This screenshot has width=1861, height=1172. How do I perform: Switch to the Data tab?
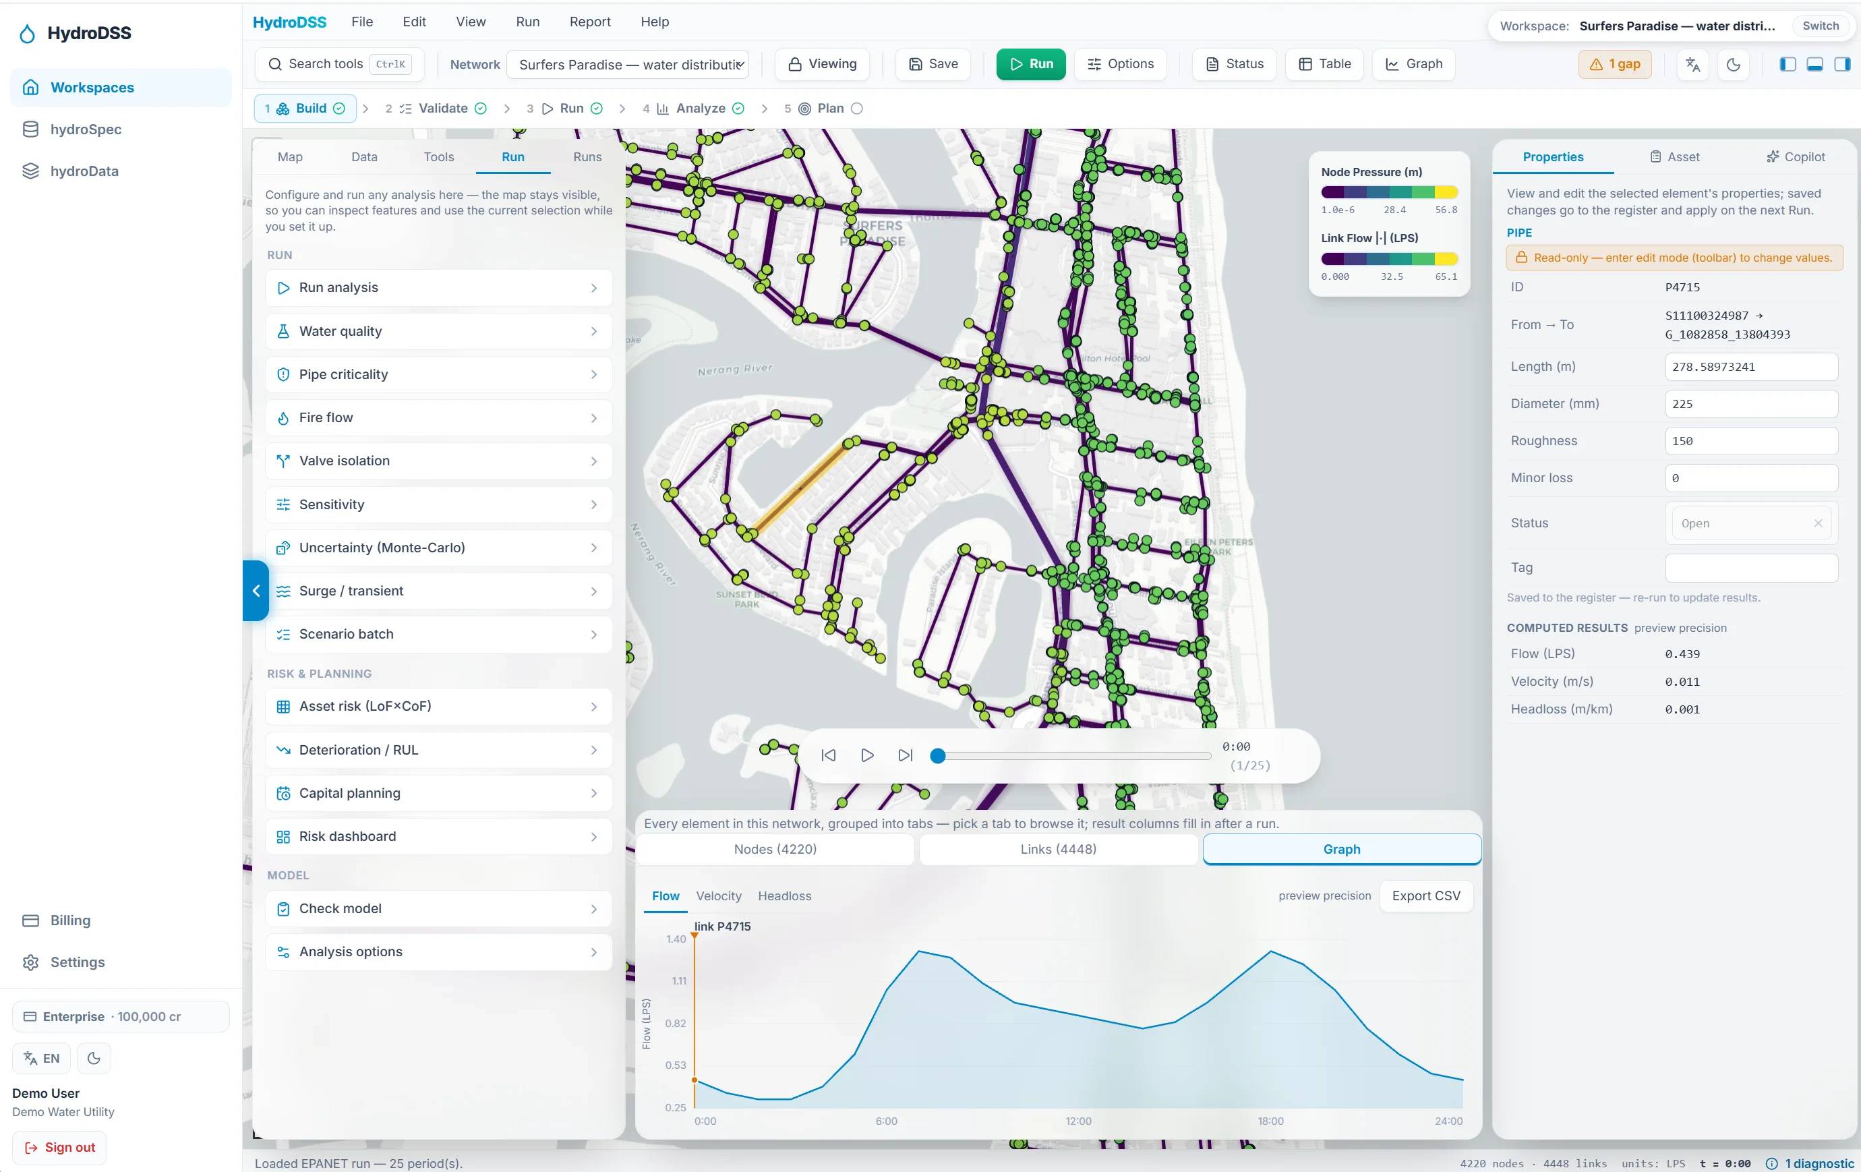click(364, 157)
